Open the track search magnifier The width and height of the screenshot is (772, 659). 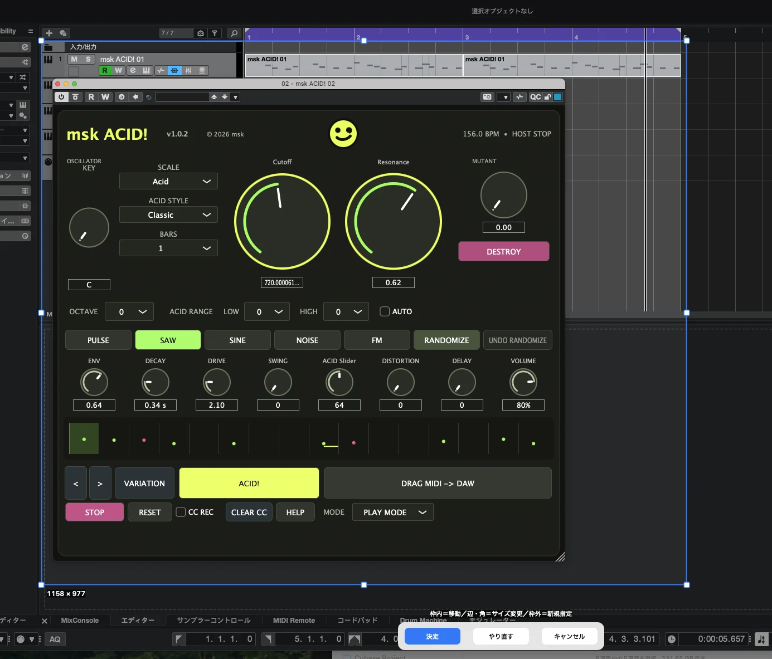(x=235, y=33)
